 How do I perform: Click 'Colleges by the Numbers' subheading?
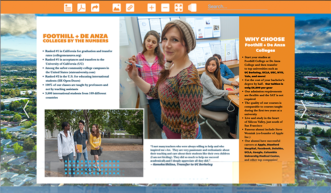(76, 41)
